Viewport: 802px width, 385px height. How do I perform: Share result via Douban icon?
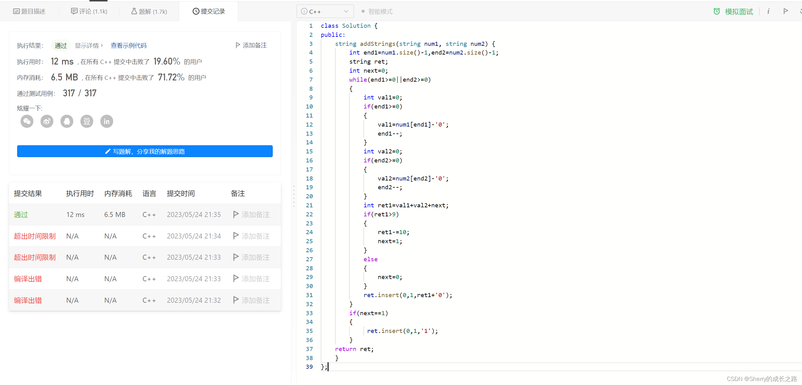click(x=87, y=121)
